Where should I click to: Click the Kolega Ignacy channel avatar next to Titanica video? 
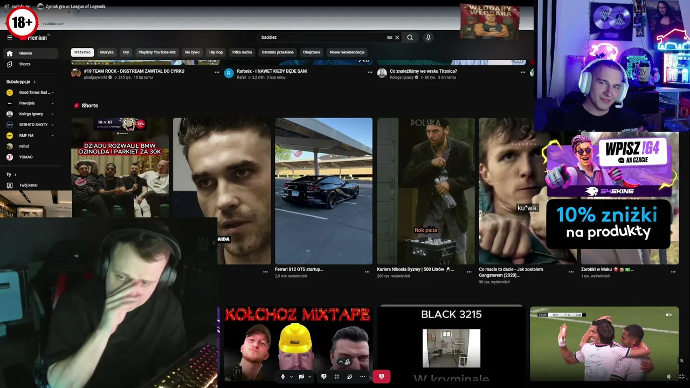click(x=382, y=73)
